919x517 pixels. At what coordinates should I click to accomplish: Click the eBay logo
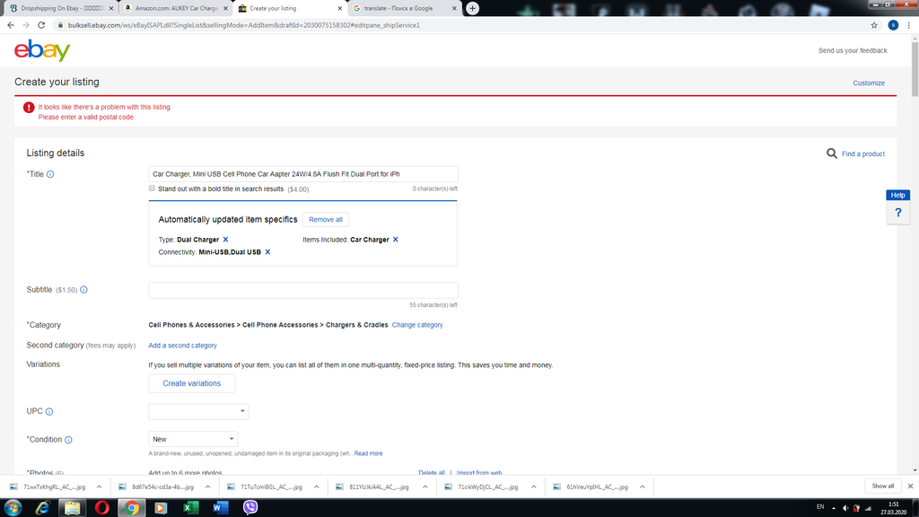point(42,50)
